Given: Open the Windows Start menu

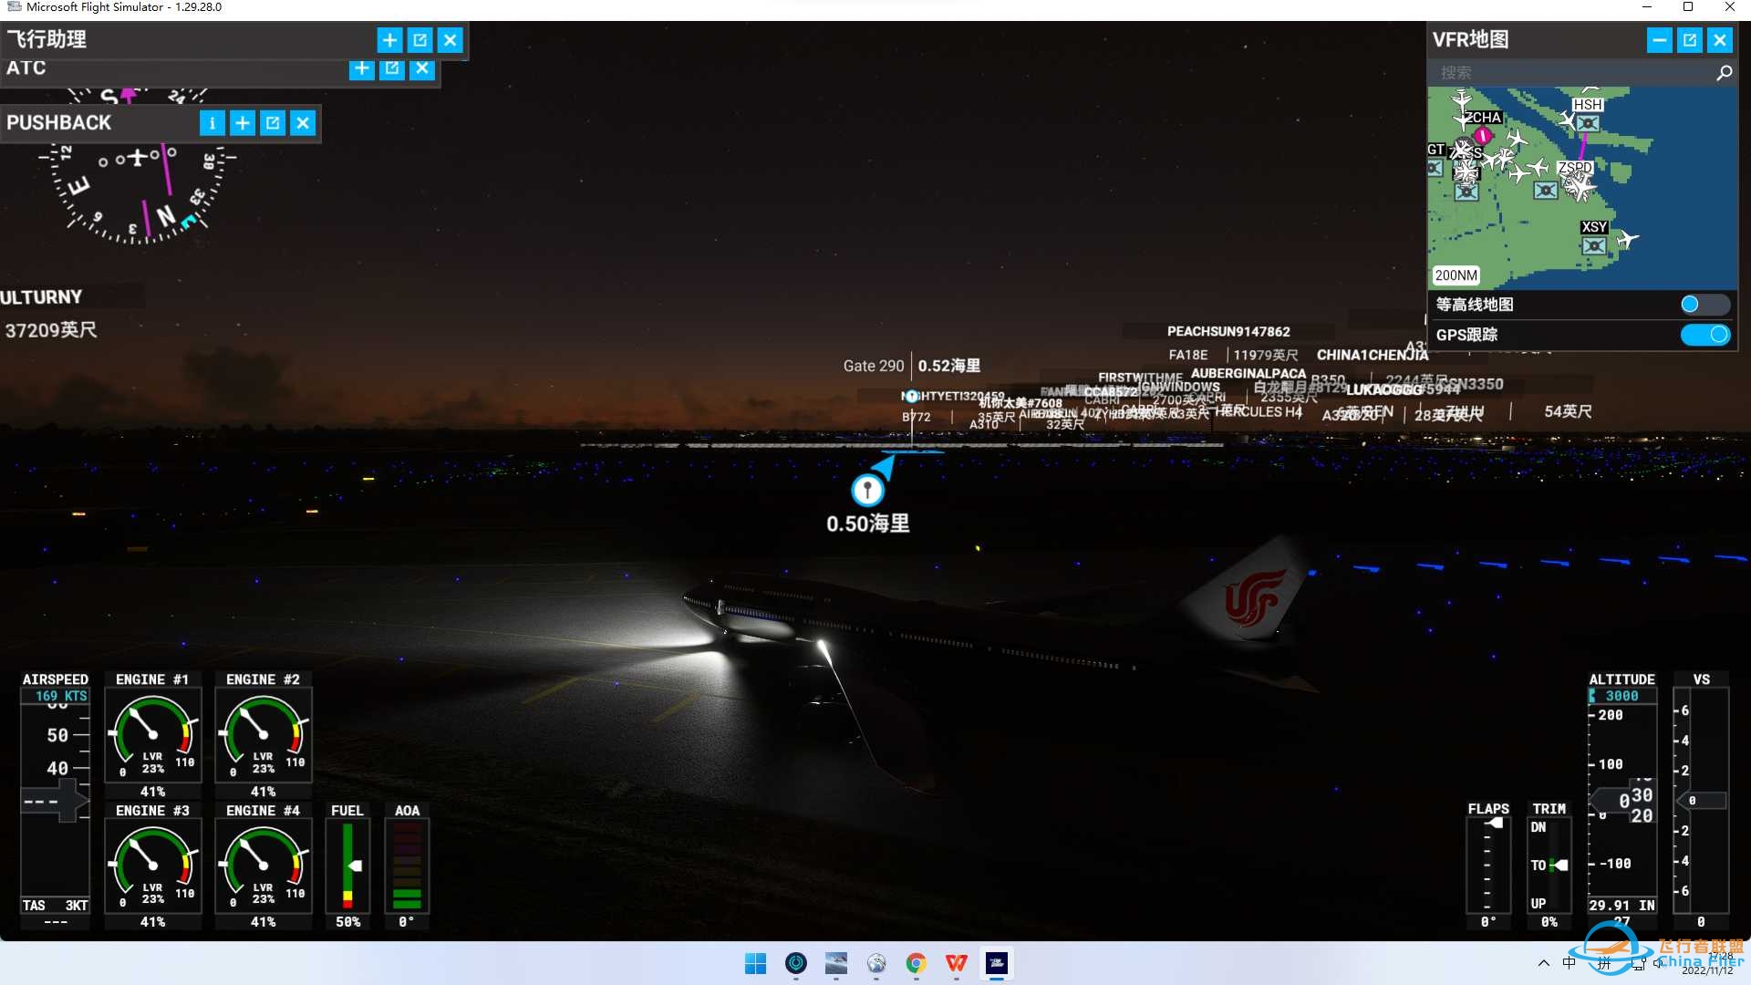Looking at the screenshot, I should (755, 963).
